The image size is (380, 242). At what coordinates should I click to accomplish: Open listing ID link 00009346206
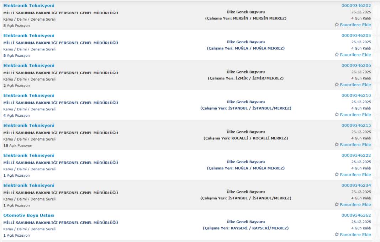356,66
